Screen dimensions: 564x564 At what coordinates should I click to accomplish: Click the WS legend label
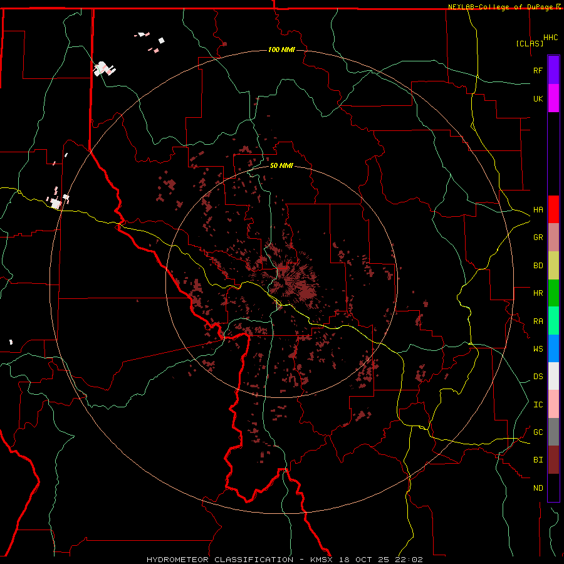[x=538, y=349]
